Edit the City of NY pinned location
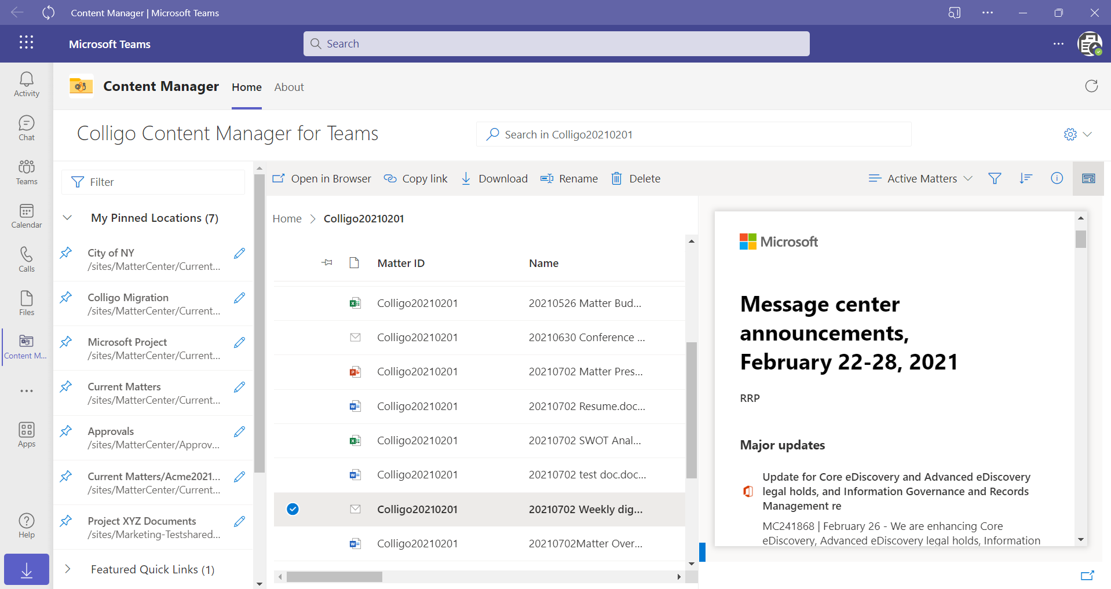 coord(239,253)
